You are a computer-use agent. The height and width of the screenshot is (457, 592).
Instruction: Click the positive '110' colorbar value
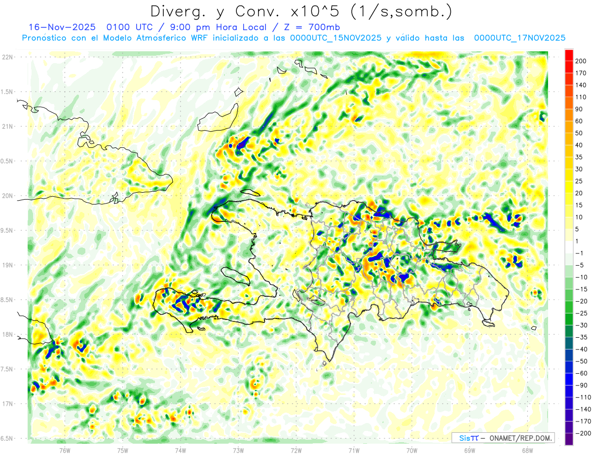(x=581, y=97)
